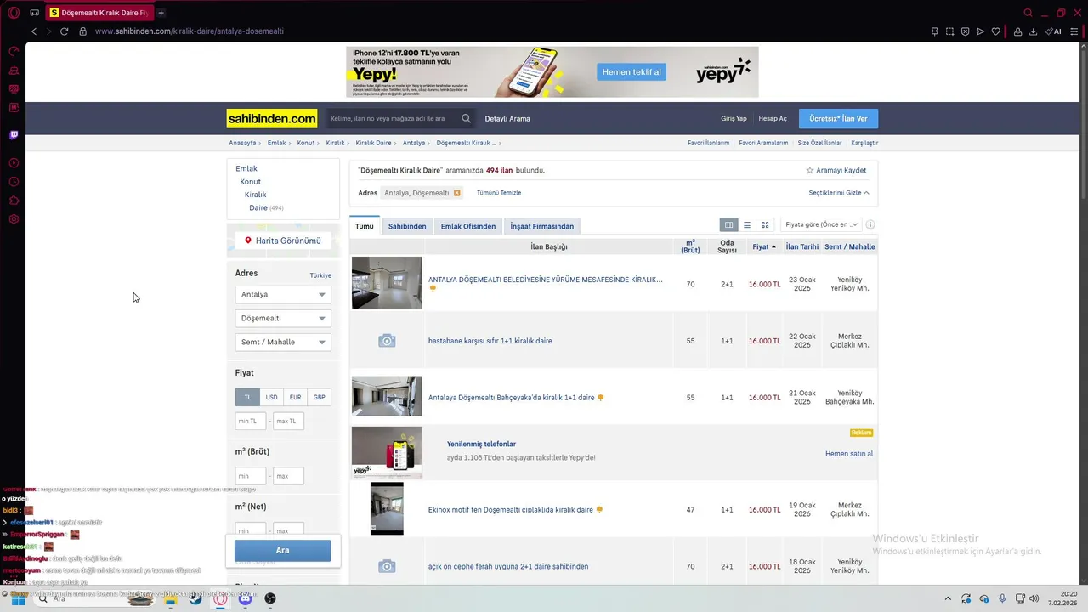This screenshot has width=1088, height=612.
Task: Select GBP currency option
Action: [x=319, y=397]
